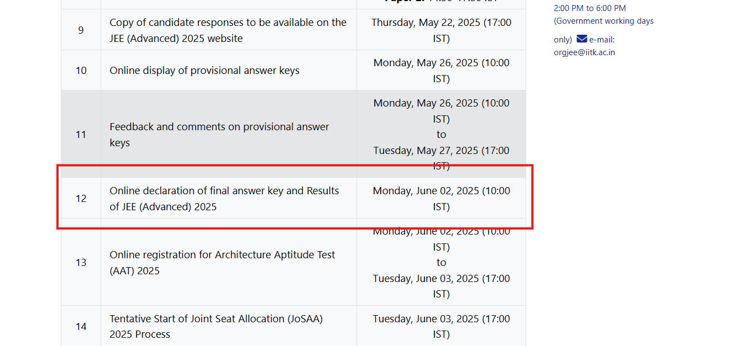This screenshot has height=346, width=734.
Task: Click the row 12 date, Monday June 02, 2025 (10:00 IST)
Action: point(441,199)
